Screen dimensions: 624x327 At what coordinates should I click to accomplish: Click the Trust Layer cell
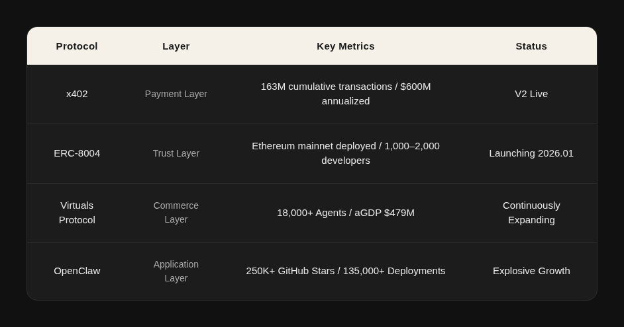point(176,153)
